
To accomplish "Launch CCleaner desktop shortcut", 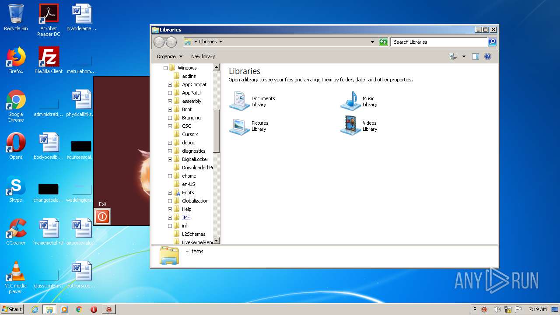I will 16,232.
